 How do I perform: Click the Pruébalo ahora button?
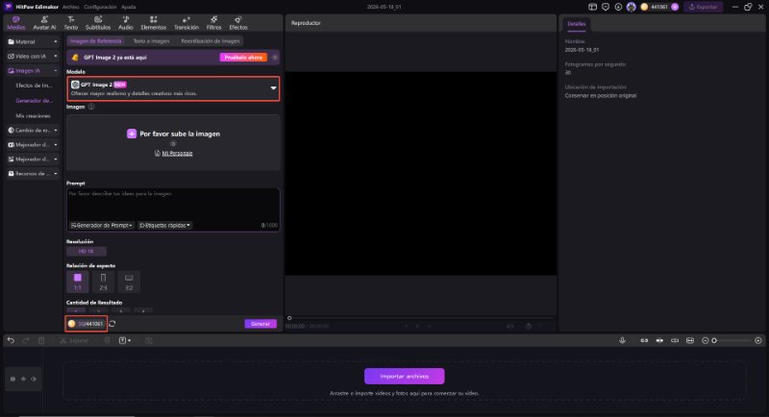(x=243, y=58)
